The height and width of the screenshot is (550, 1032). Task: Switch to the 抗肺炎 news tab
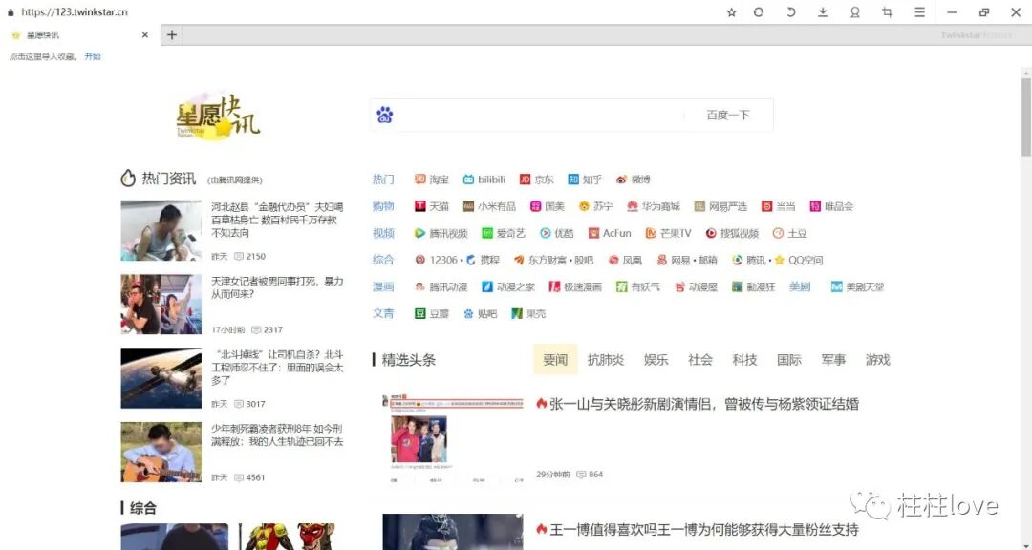(606, 360)
